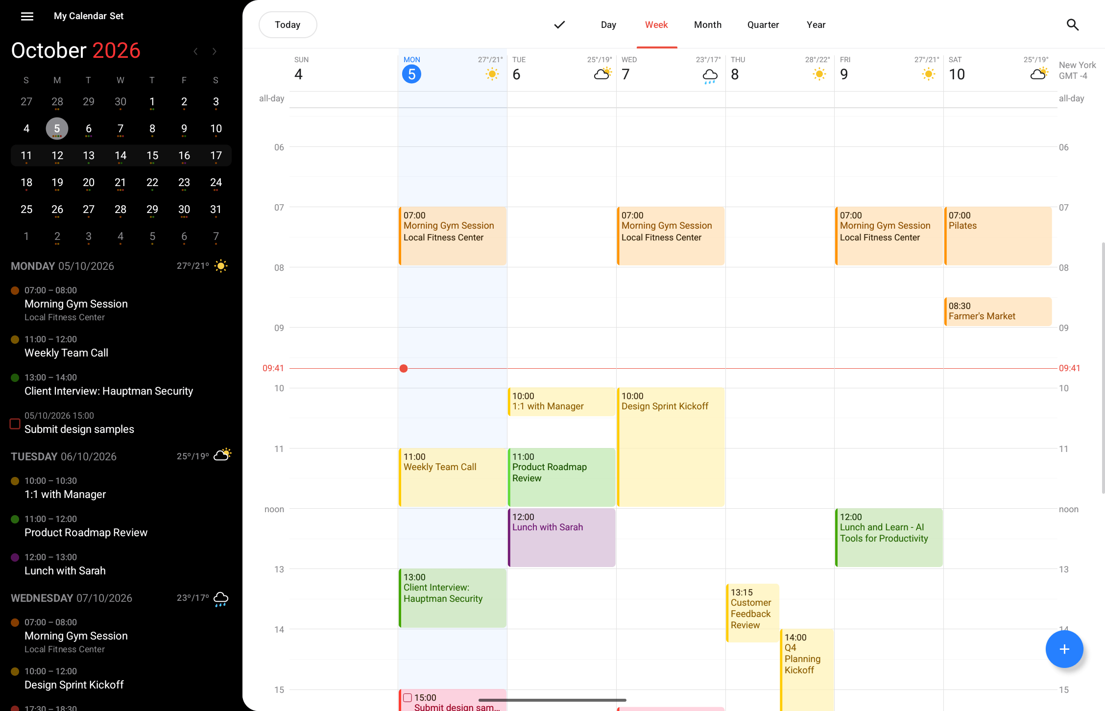The height and width of the screenshot is (711, 1105).
Task: Click sun icon beside MONDAY 05/10/2026 in sidebar
Action: (221, 266)
